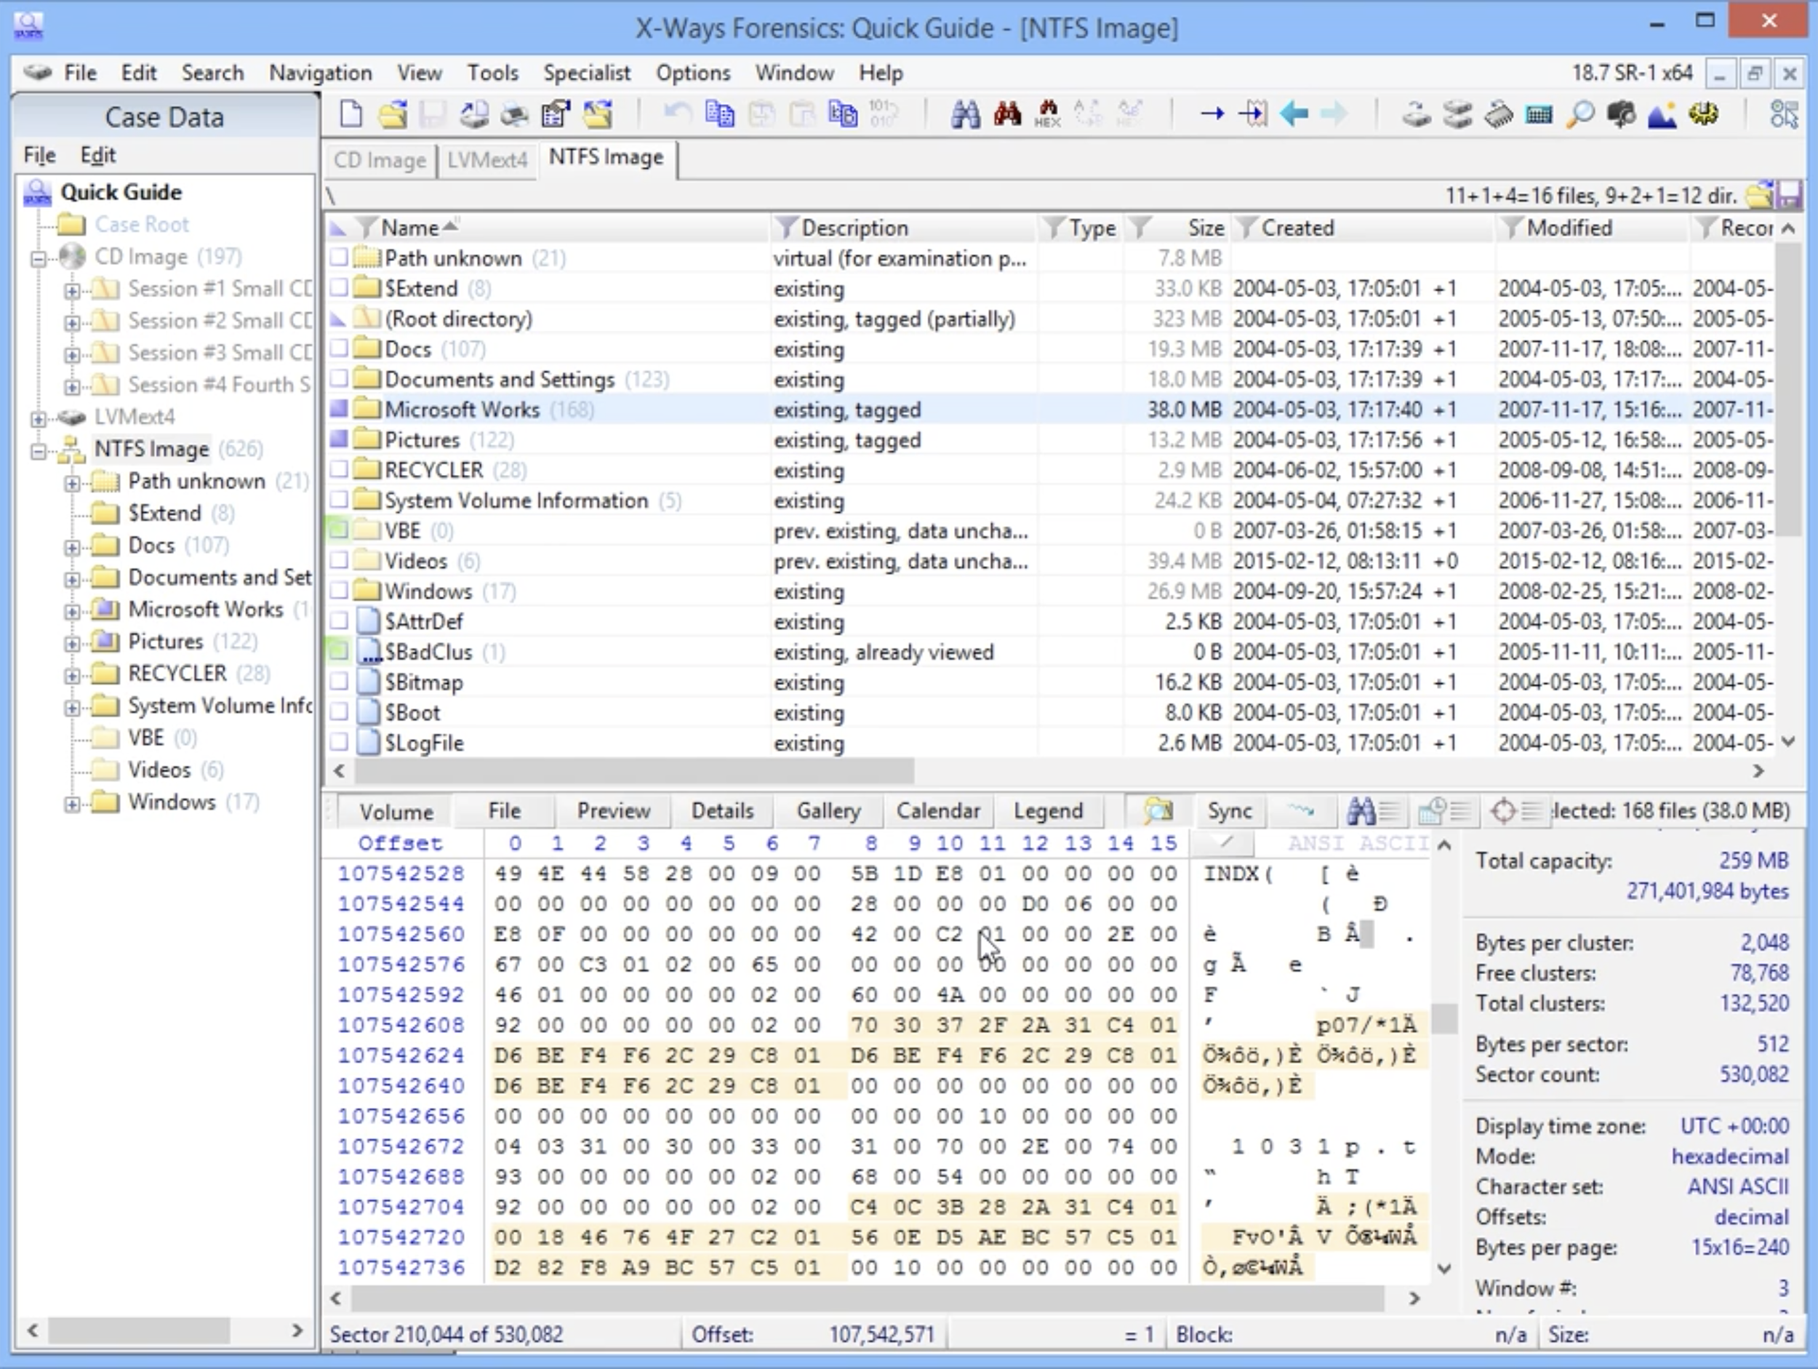Open the Specialist menu

click(586, 73)
